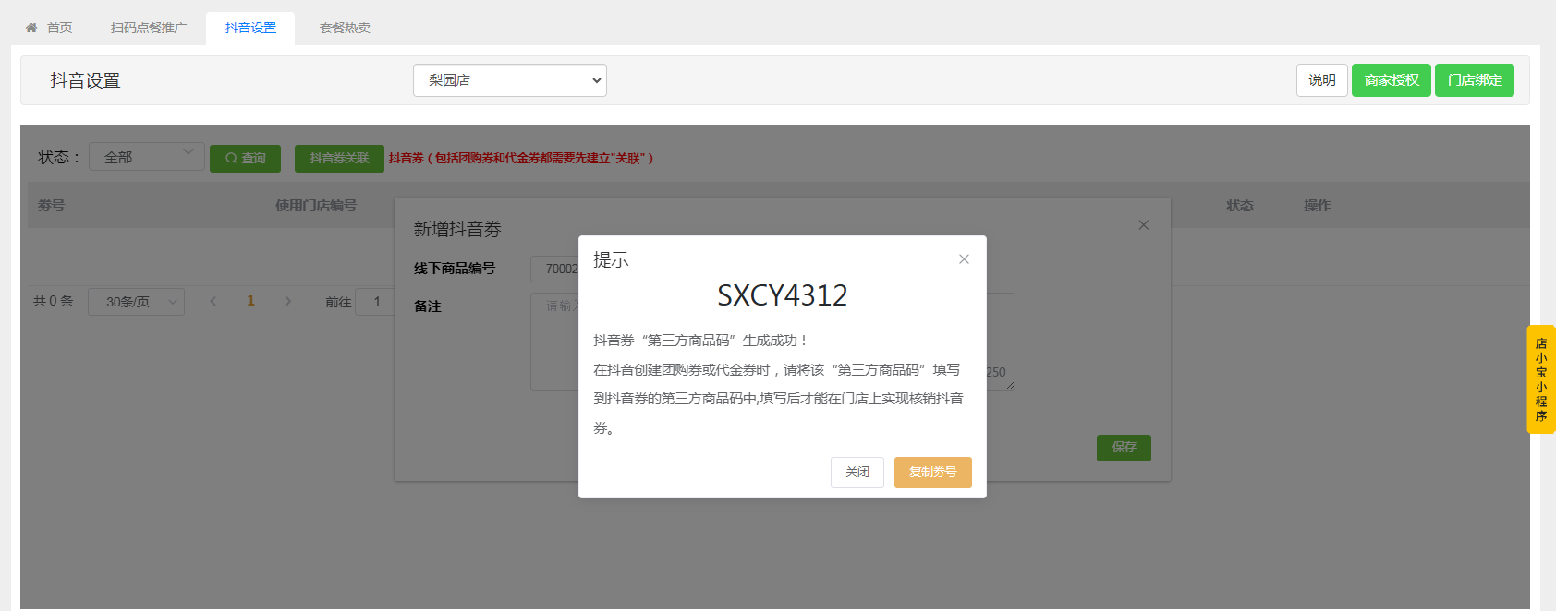Click the red 抖音券 notice text
1556x611 pixels.
click(x=521, y=159)
